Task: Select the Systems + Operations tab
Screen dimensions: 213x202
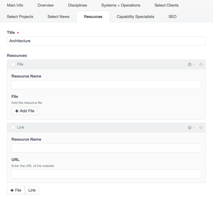Action: click(121, 5)
